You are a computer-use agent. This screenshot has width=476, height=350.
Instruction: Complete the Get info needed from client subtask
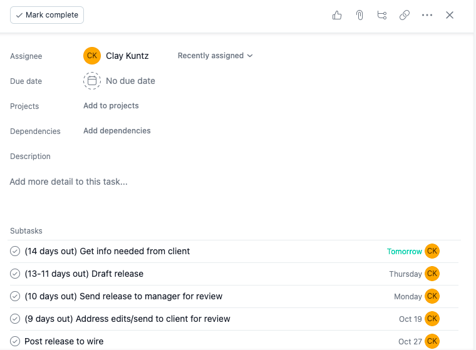[16, 251]
